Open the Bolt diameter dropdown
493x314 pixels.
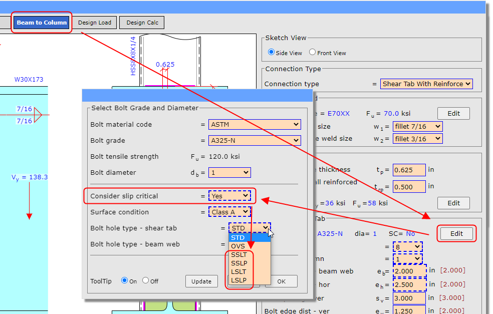pos(229,173)
